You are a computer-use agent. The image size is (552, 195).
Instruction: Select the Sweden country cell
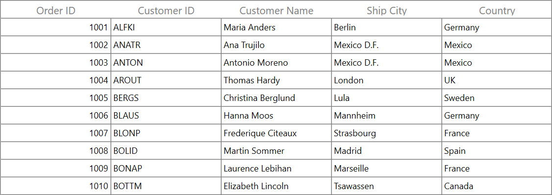(497, 97)
